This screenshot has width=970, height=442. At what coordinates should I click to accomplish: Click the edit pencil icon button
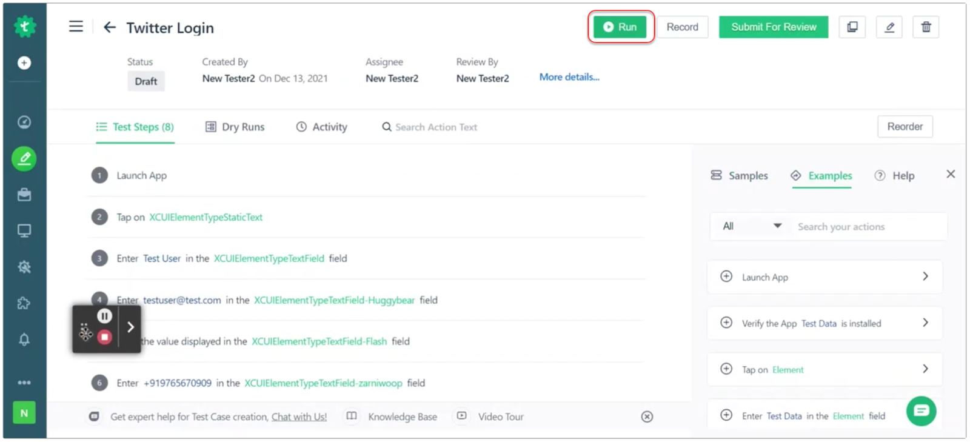pyautogui.click(x=889, y=27)
